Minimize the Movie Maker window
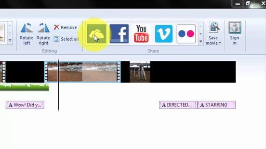266x149 pixels. click(x=238, y=4)
